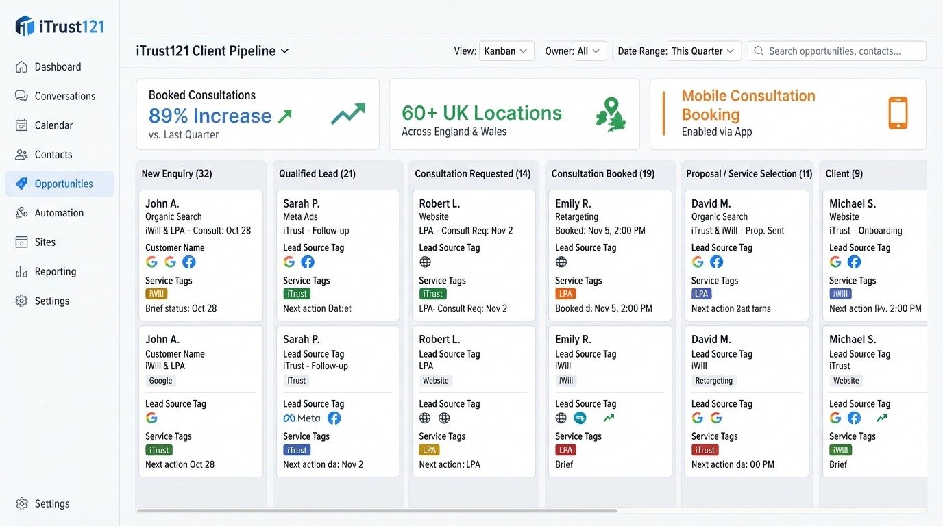
Task: Click the iTrust121 logo
Action: (60, 27)
